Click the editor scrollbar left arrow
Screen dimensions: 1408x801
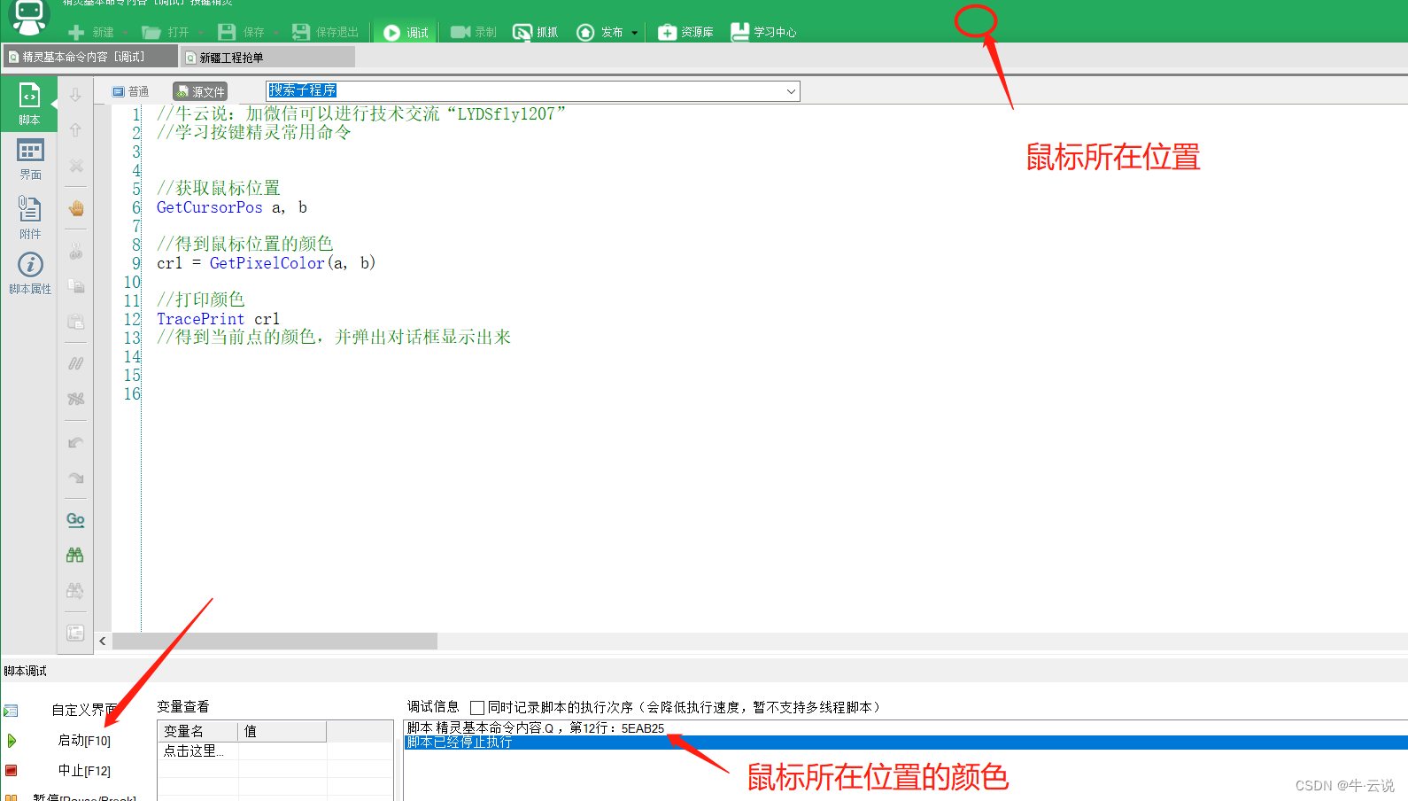[x=103, y=641]
